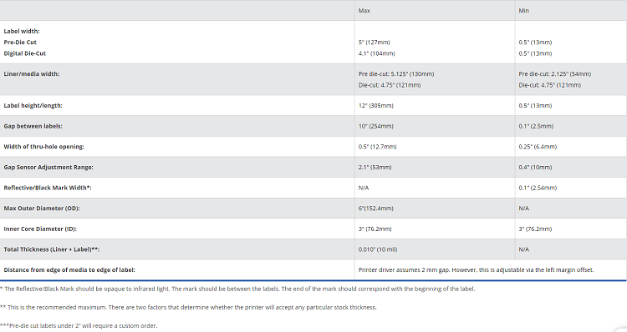The height and width of the screenshot is (332, 627).
Task: Select "Max Outer Diameter (OD):" label
Action: (42, 209)
